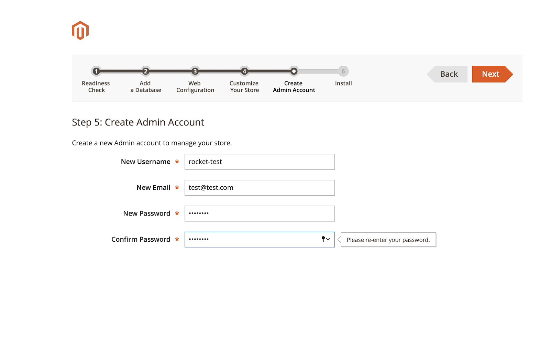Switch to the Web Configuration step label
Viewport: 550px width, 363px height.
pos(195,87)
